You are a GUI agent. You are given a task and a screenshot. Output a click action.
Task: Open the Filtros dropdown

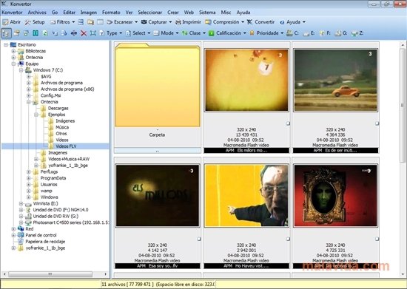pyautogui.click(x=63, y=22)
